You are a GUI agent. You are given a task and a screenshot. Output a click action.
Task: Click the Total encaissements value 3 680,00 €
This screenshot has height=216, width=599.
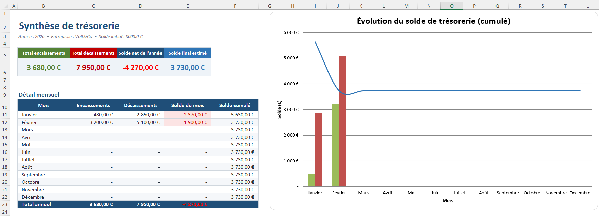click(x=44, y=67)
